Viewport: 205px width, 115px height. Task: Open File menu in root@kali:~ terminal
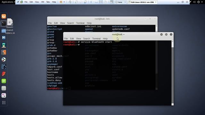coord(66,39)
